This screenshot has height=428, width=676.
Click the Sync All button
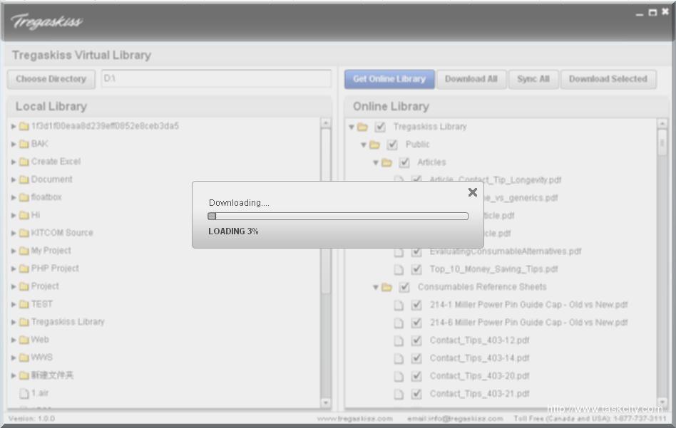click(533, 79)
